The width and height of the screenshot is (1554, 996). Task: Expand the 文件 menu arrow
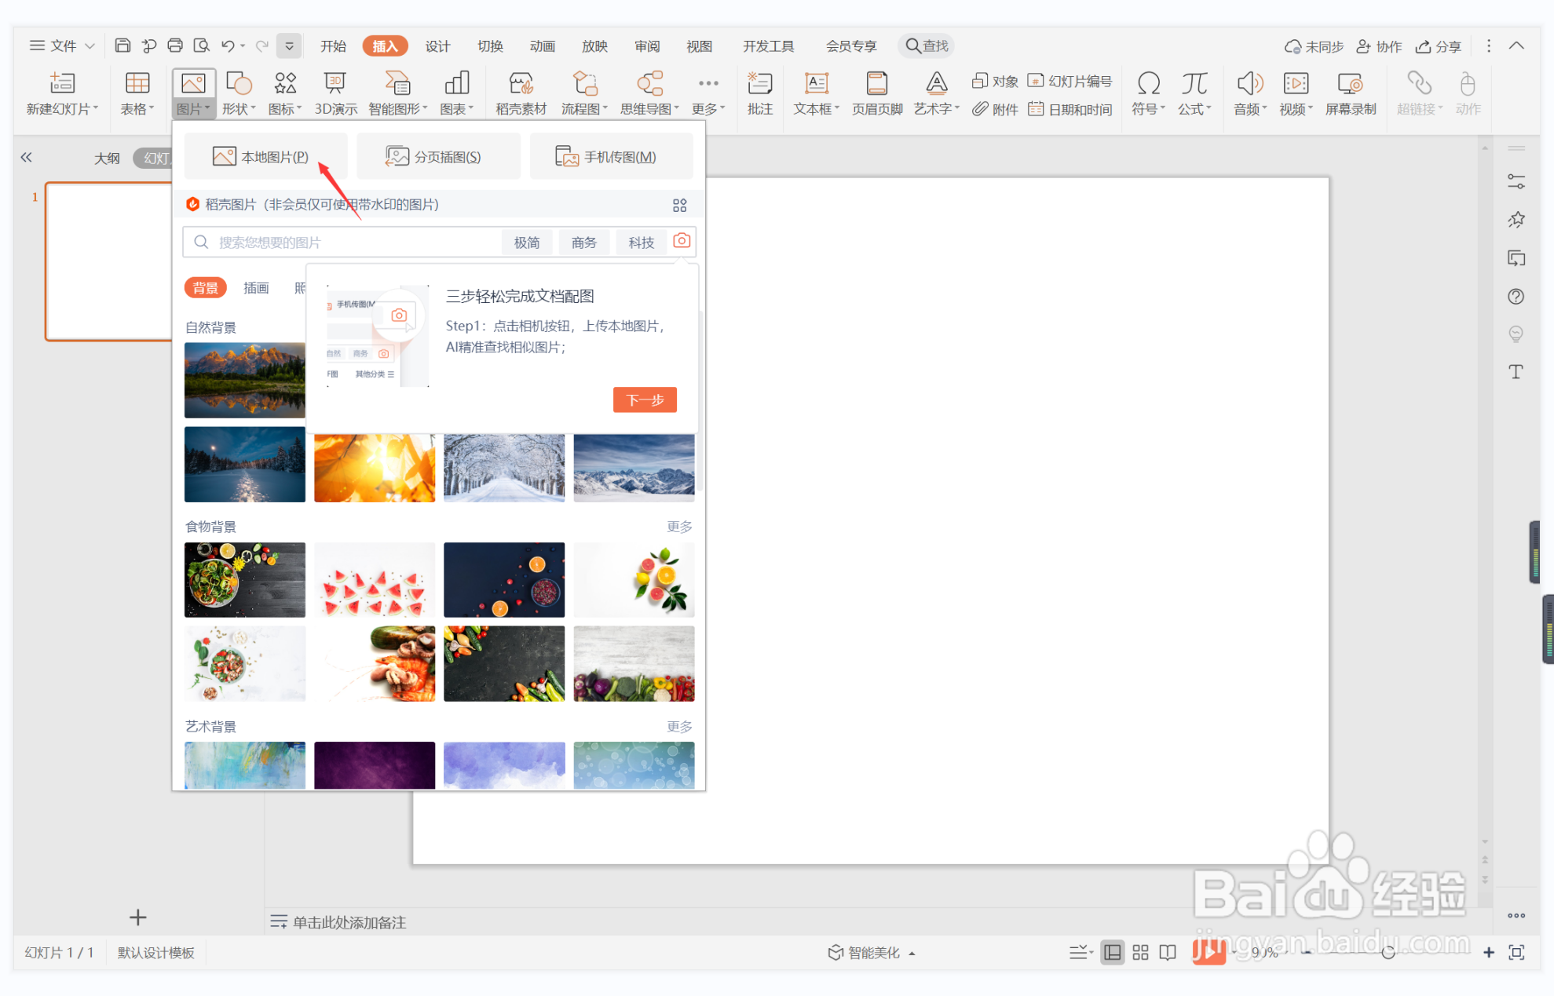click(90, 46)
